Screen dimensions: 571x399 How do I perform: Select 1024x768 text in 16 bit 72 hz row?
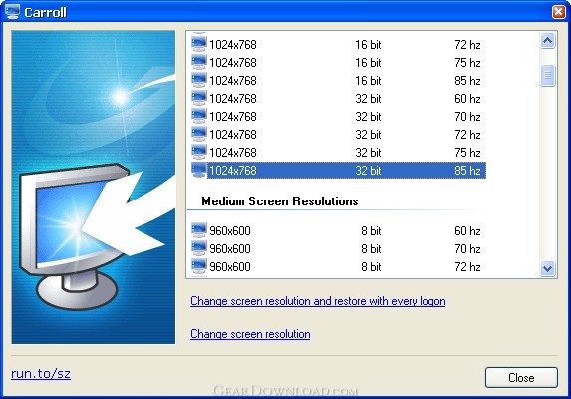tap(233, 45)
